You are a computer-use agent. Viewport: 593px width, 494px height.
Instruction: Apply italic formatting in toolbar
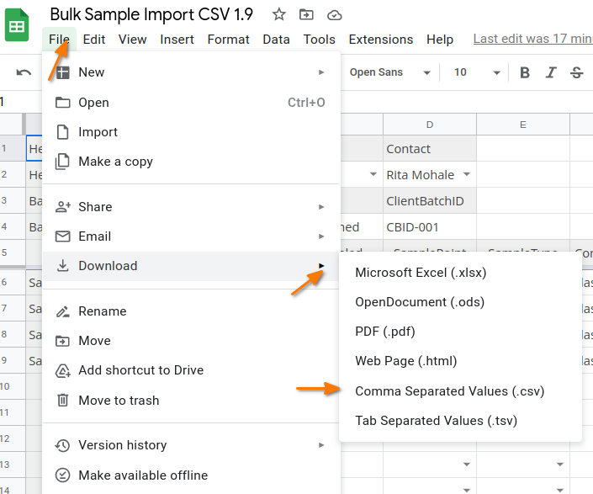551,72
